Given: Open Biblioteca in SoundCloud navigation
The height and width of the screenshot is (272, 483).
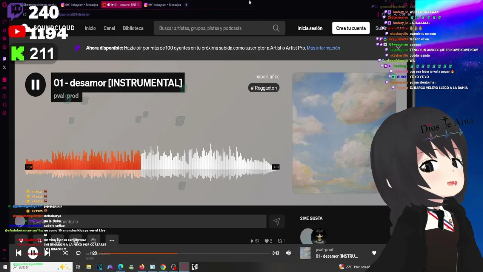Looking at the screenshot, I should tap(133, 28).
